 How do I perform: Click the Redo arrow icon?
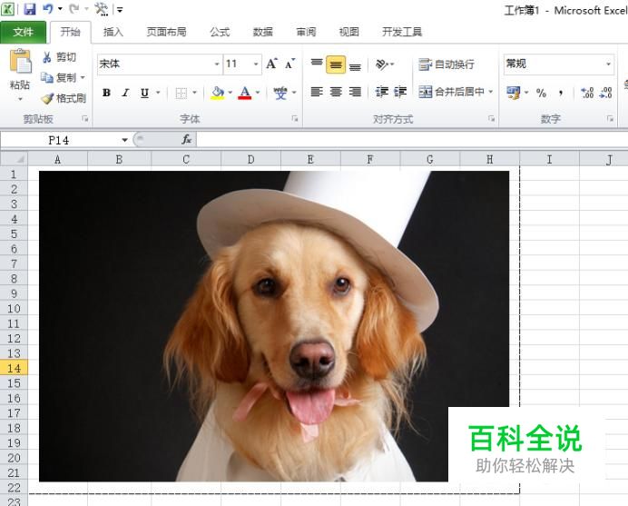tap(74, 9)
